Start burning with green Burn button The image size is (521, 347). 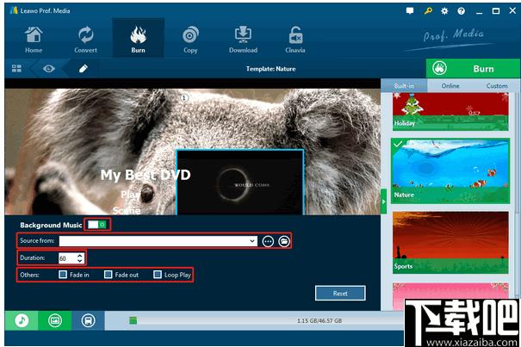click(473, 69)
